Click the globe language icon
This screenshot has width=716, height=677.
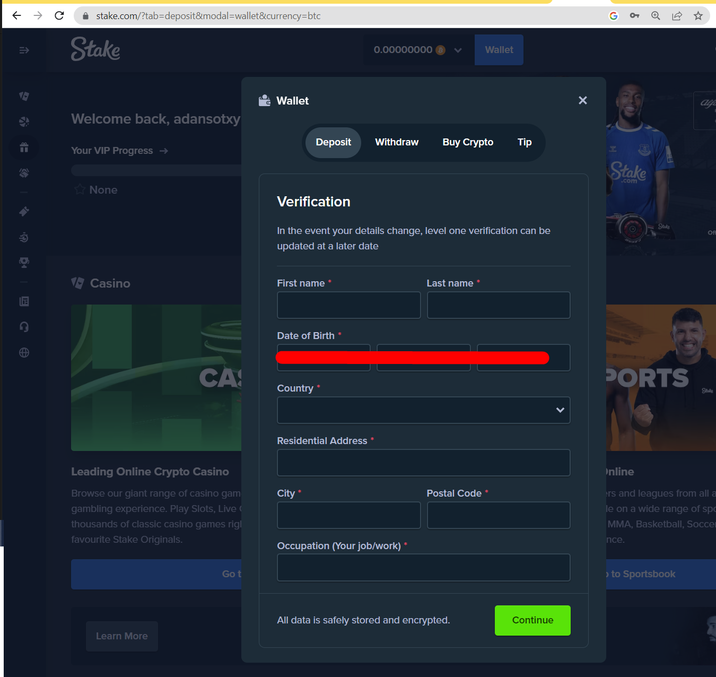(x=24, y=353)
